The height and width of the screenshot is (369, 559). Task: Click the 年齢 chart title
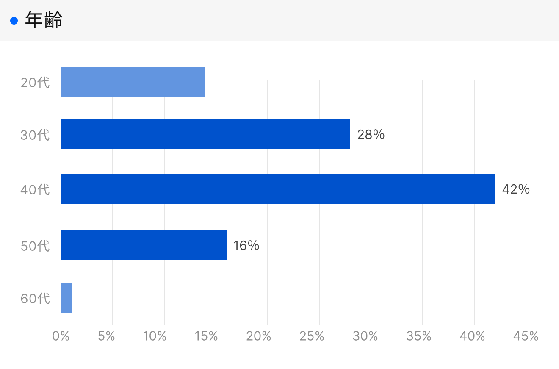pyautogui.click(x=44, y=20)
